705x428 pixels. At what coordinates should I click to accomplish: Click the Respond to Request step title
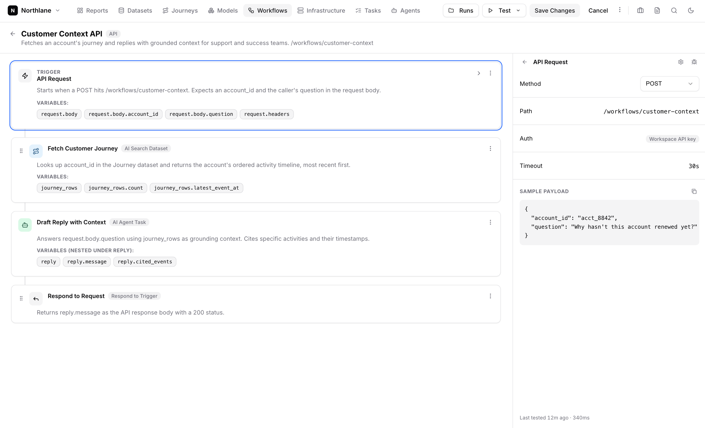tap(76, 296)
